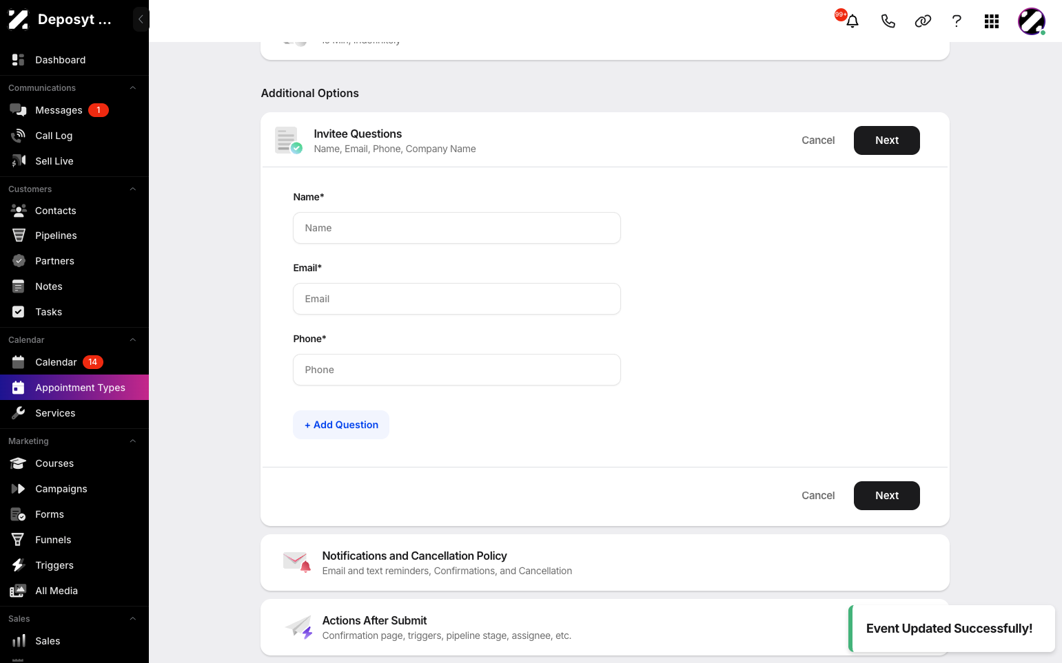Click the All Media icon
This screenshot has width=1062, height=663.
pyautogui.click(x=19, y=591)
